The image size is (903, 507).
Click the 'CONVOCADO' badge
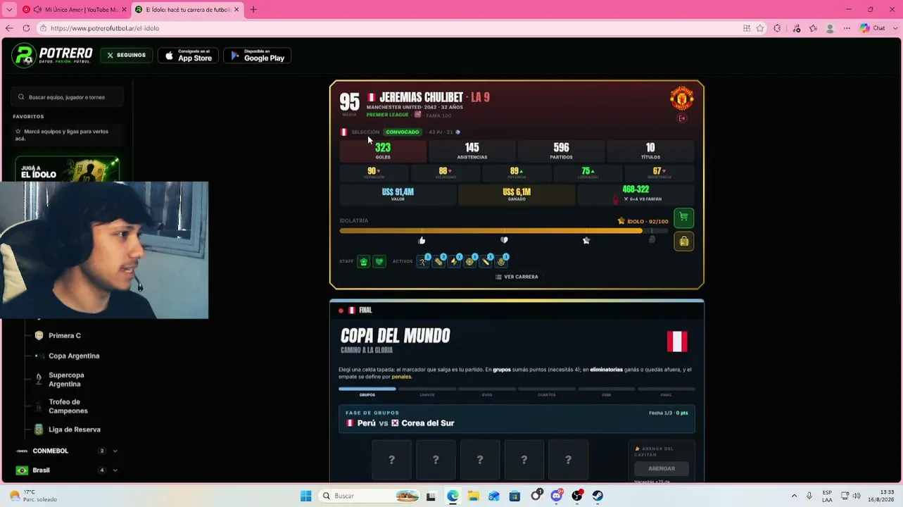point(403,132)
